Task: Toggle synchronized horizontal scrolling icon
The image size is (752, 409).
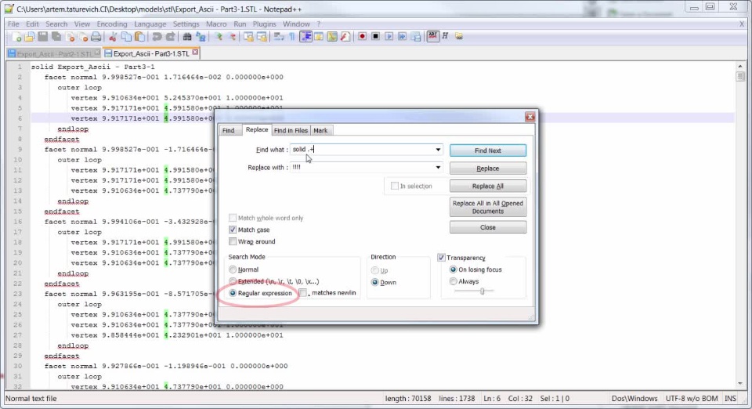Action: (262, 37)
